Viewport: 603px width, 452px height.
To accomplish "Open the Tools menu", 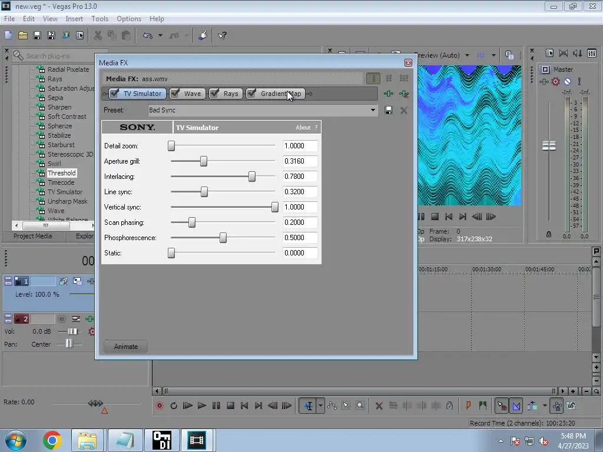I will point(100,18).
